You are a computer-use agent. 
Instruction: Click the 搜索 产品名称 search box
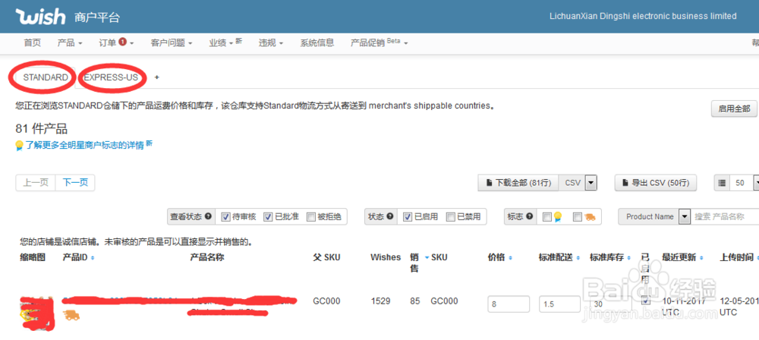point(725,217)
